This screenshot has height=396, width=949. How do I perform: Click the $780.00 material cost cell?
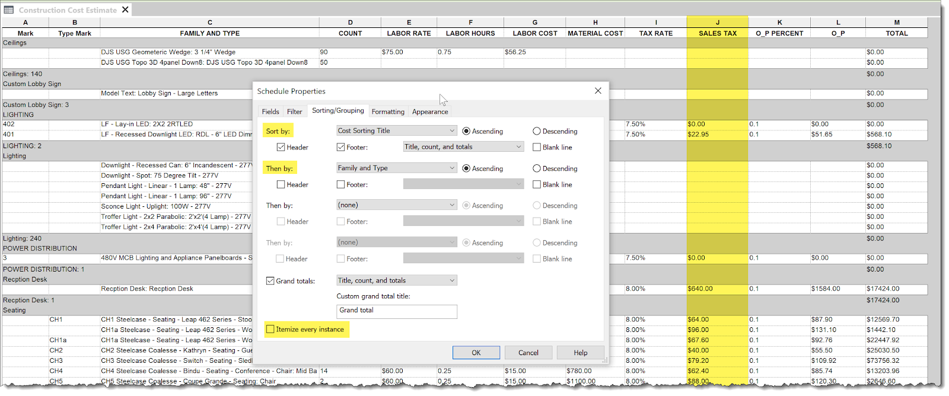pos(595,371)
